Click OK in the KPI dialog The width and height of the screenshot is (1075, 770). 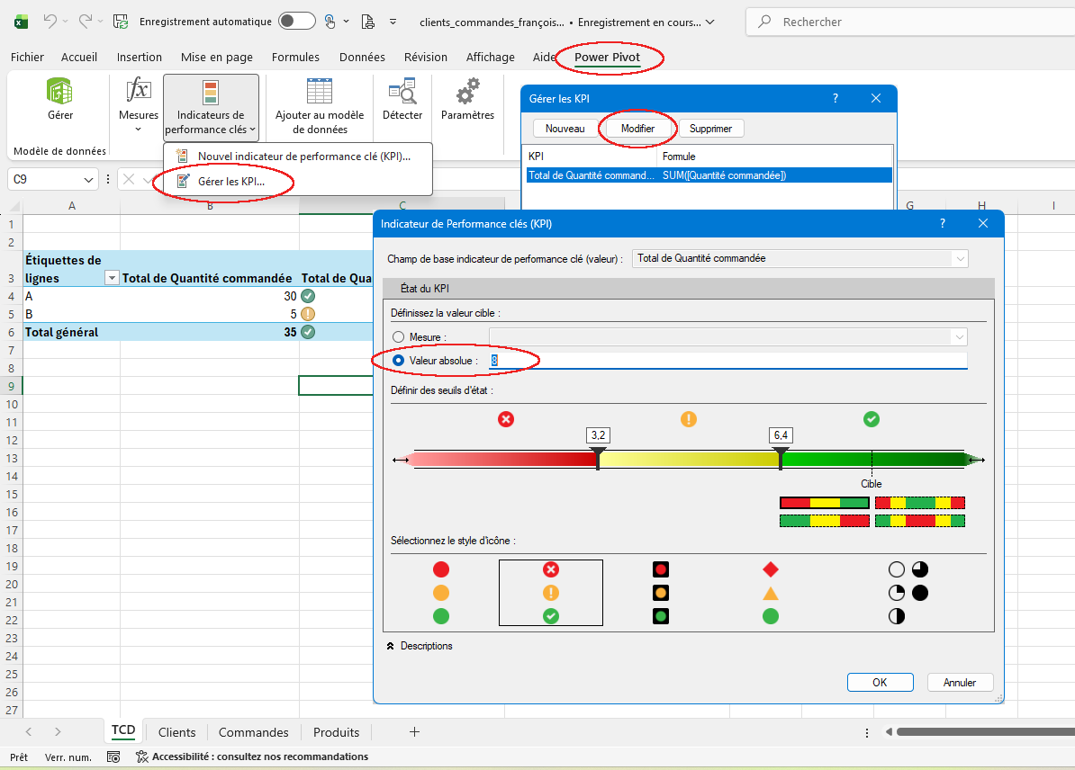tap(880, 683)
